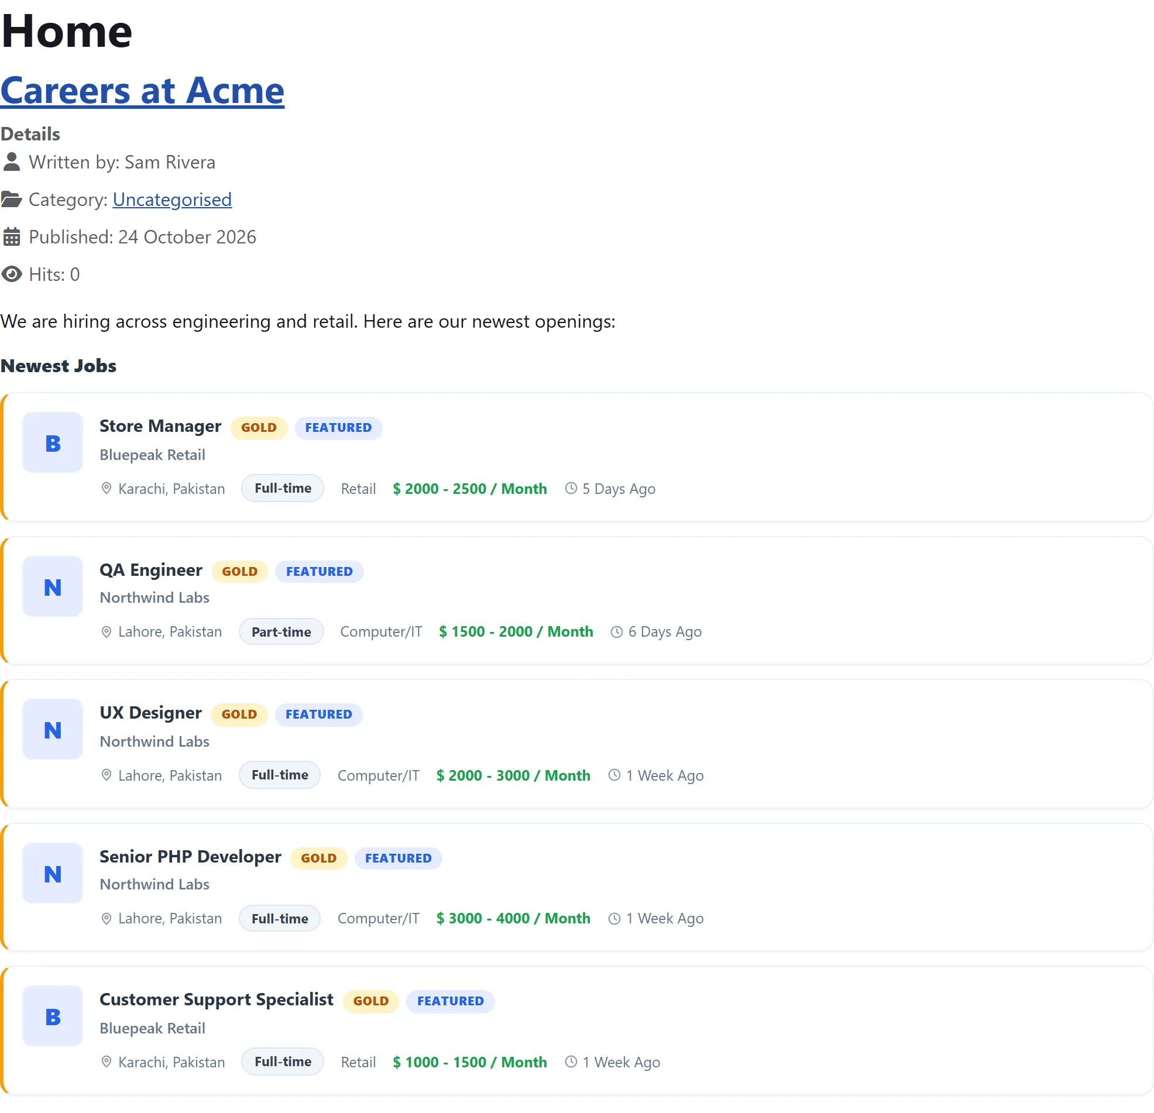Open the Customer Support Specialist job title

click(216, 999)
